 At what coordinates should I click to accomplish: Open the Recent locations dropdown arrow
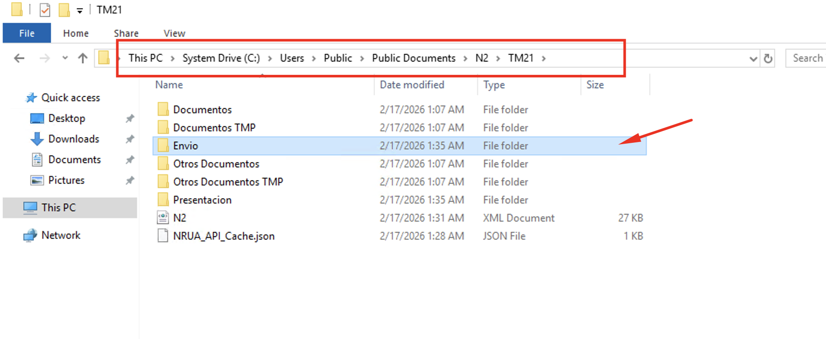click(65, 58)
